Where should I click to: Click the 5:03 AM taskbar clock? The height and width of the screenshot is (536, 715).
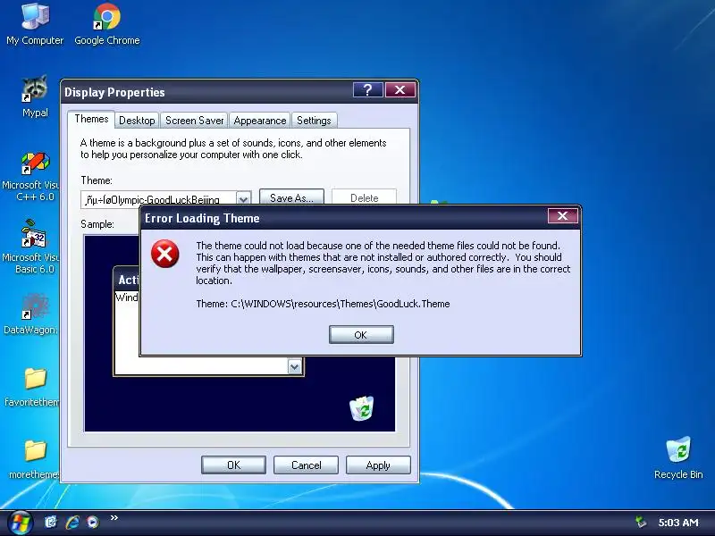point(678,523)
